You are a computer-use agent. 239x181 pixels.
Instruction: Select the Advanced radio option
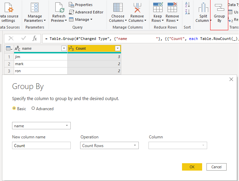click(x=33, y=108)
